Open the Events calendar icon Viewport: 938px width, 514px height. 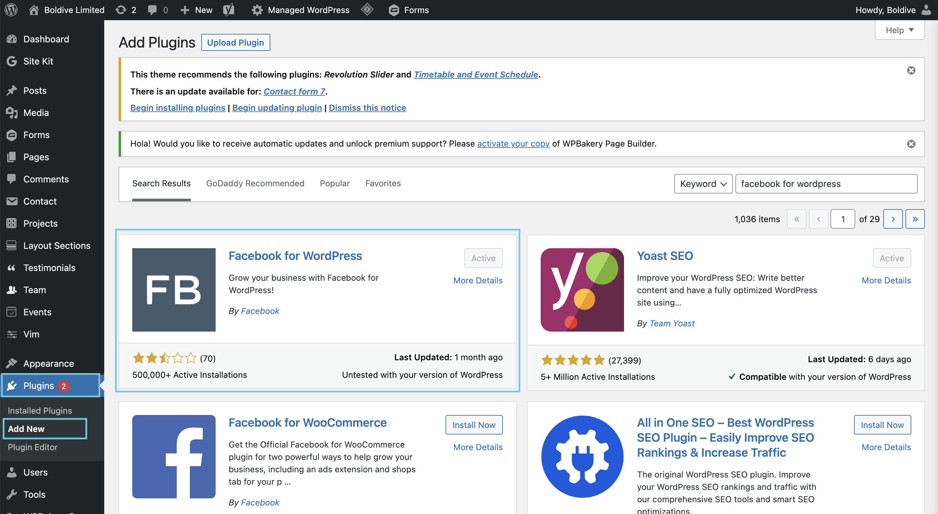click(12, 312)
